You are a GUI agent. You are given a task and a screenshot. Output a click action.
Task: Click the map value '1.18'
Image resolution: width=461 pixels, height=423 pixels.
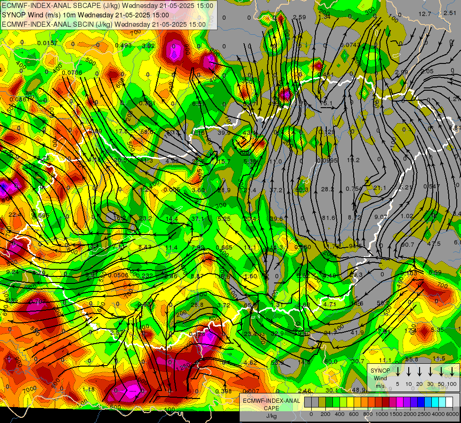[x=89, y=389]
